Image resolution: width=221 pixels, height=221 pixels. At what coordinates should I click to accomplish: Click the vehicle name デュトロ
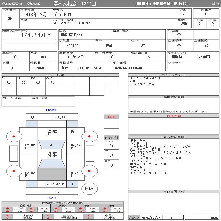pos(62,15)
